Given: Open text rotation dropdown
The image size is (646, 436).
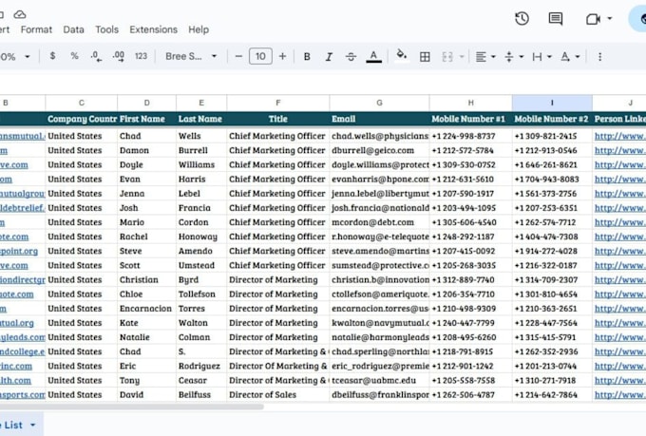Looking at the screenshot, I should (570, 56).
